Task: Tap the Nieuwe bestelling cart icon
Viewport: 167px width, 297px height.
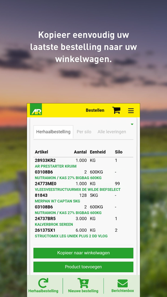Action: point(83,283)
